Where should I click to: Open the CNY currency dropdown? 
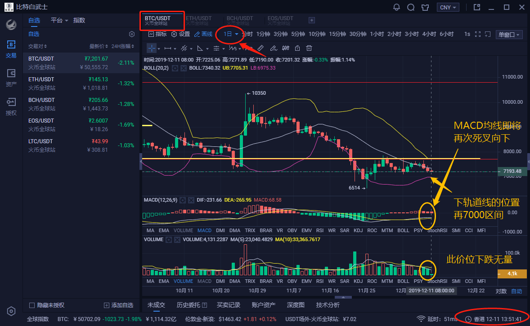448,7
